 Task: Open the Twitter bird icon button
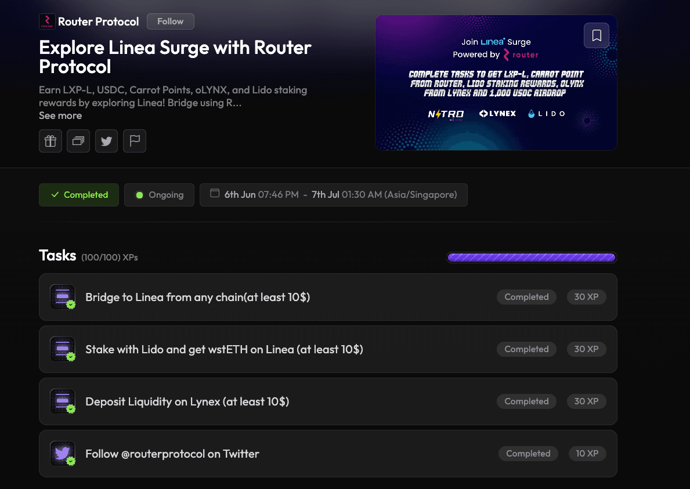107,141
